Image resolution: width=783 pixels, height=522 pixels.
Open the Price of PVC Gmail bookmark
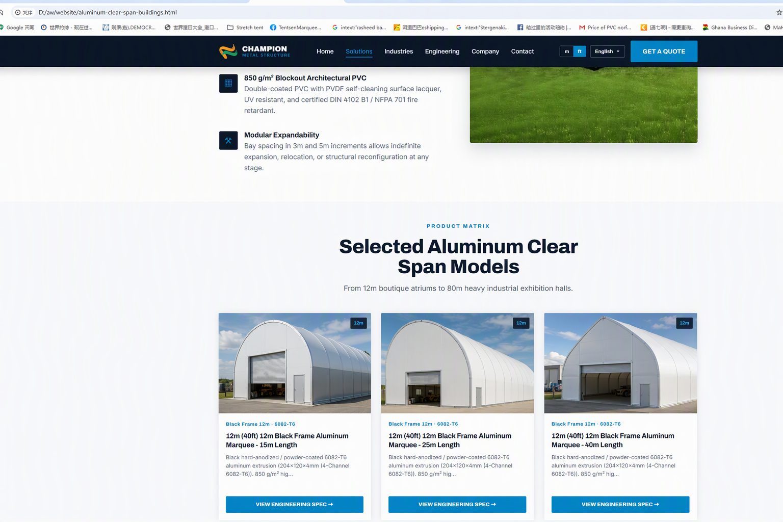[x=605, y=28]
